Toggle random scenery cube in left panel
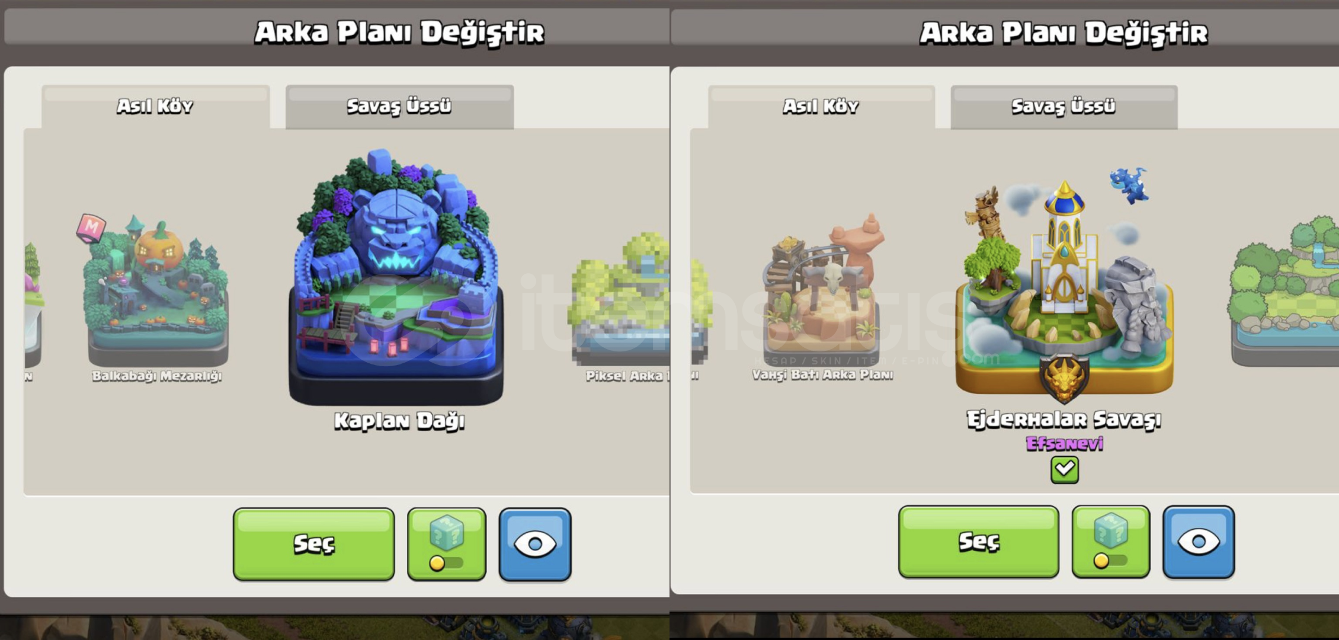 [x=447, y=544]
